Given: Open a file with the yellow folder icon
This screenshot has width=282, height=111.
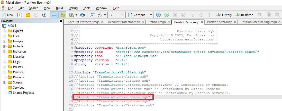Looking at the screenshot, I should coord(28,15).
